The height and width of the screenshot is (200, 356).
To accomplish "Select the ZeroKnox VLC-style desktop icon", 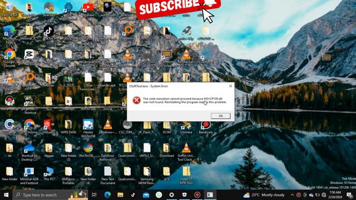I will (107, 127).
